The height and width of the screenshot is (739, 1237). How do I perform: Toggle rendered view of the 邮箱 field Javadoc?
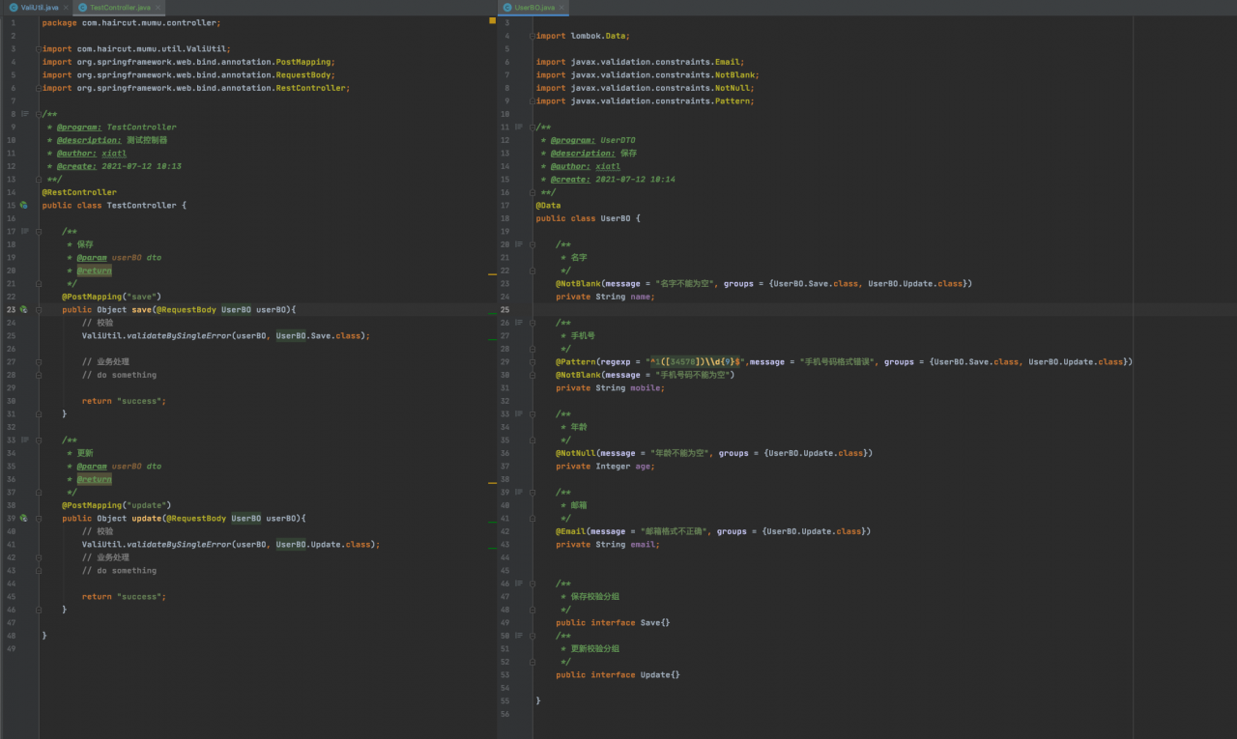[519, 492]
